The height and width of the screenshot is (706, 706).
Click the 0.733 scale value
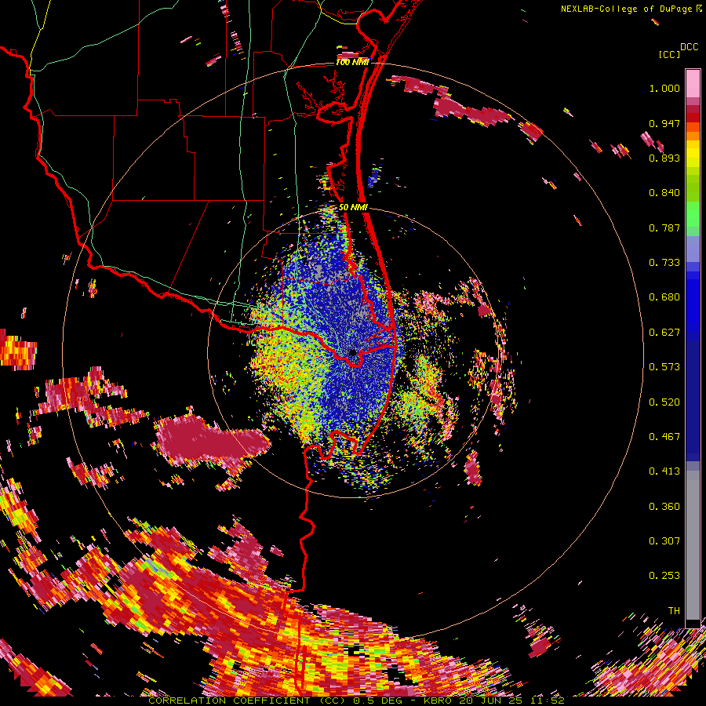(664, 263)
